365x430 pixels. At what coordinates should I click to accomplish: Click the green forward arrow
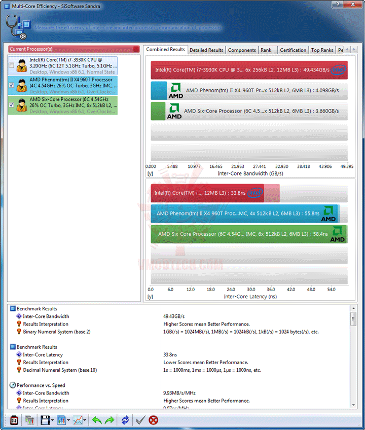pos(109,420)
